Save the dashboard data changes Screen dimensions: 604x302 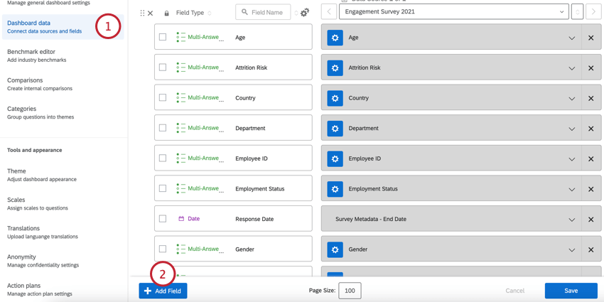(x=571, y=291)
